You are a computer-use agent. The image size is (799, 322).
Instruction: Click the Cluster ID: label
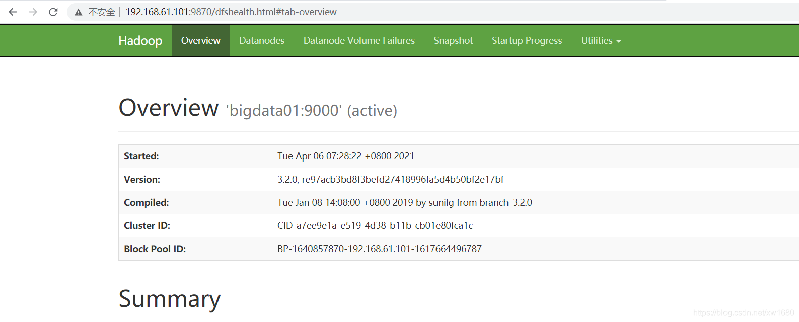(x=147, y=225)
